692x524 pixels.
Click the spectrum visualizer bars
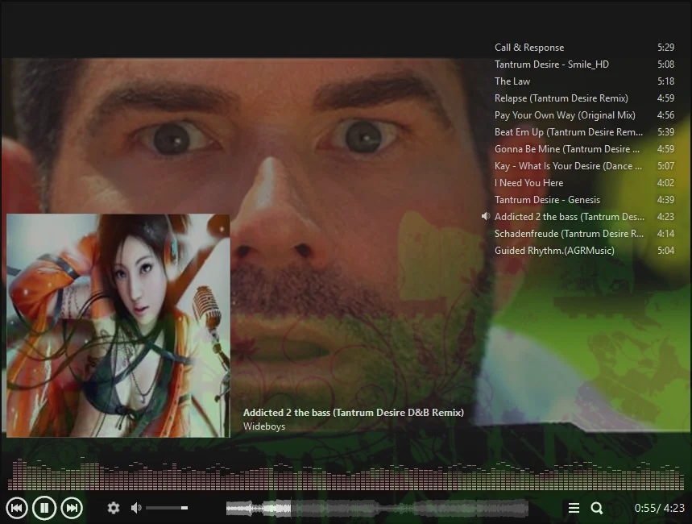click(x=345, y=475)
